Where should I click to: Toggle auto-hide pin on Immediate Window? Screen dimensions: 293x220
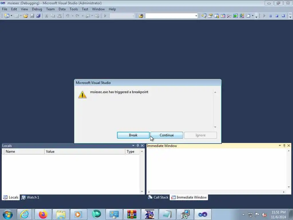click(284, 145)
